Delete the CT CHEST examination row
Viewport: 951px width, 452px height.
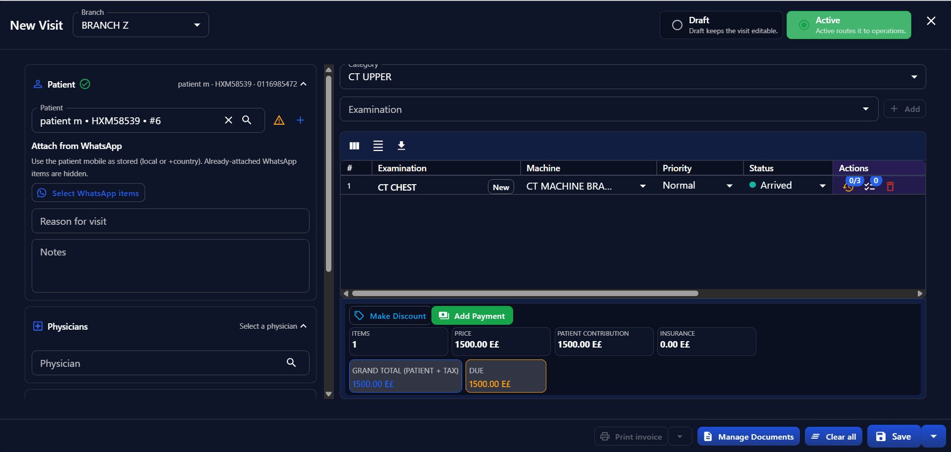click(890, 187)
